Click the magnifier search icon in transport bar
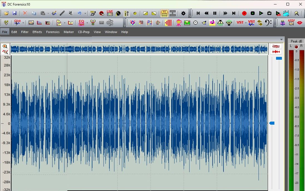Viewport: 305px width, 191px height. [297, 13]
